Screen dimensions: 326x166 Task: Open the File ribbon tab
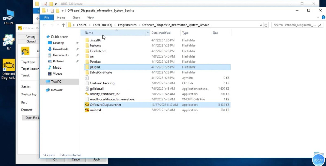pos(46,18)
